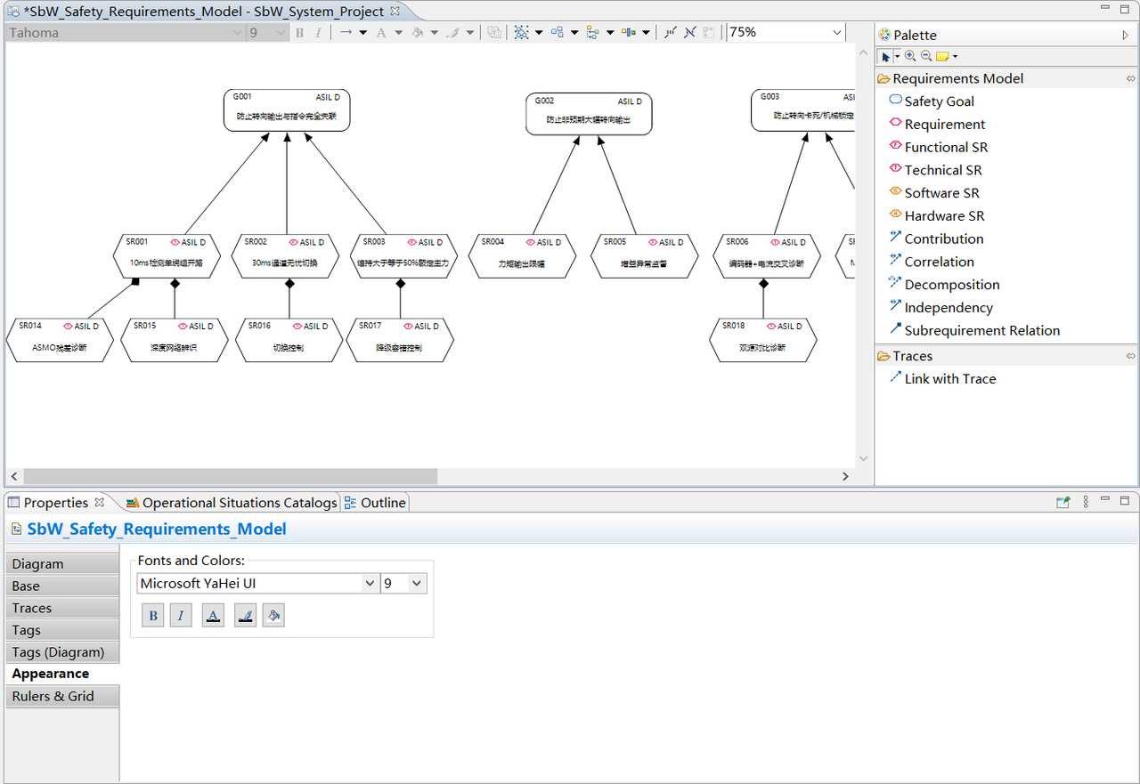Open the Properties view menu
This screenshot has height=784, width=1140.
pyautogui.click(x=1086, y=502)
